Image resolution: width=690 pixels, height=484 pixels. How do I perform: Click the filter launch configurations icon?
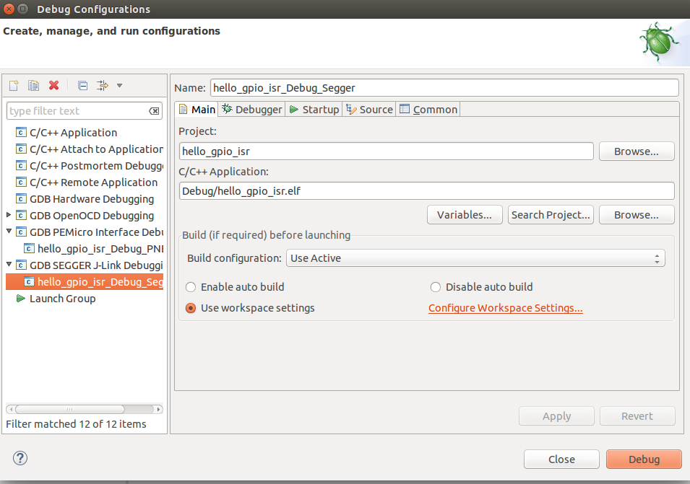(x=103, y=85)
